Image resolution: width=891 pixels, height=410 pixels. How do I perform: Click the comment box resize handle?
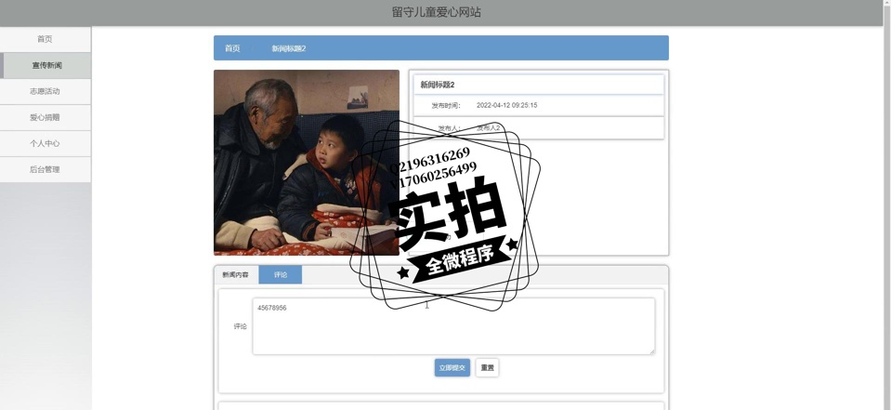651,350
